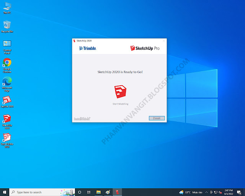Activate SketchUp installer taskbar button
The width and height of the screenshot is (245, 196).
click(x=117, y=192)
